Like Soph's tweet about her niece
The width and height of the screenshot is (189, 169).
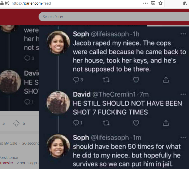(x=136, y=80)
